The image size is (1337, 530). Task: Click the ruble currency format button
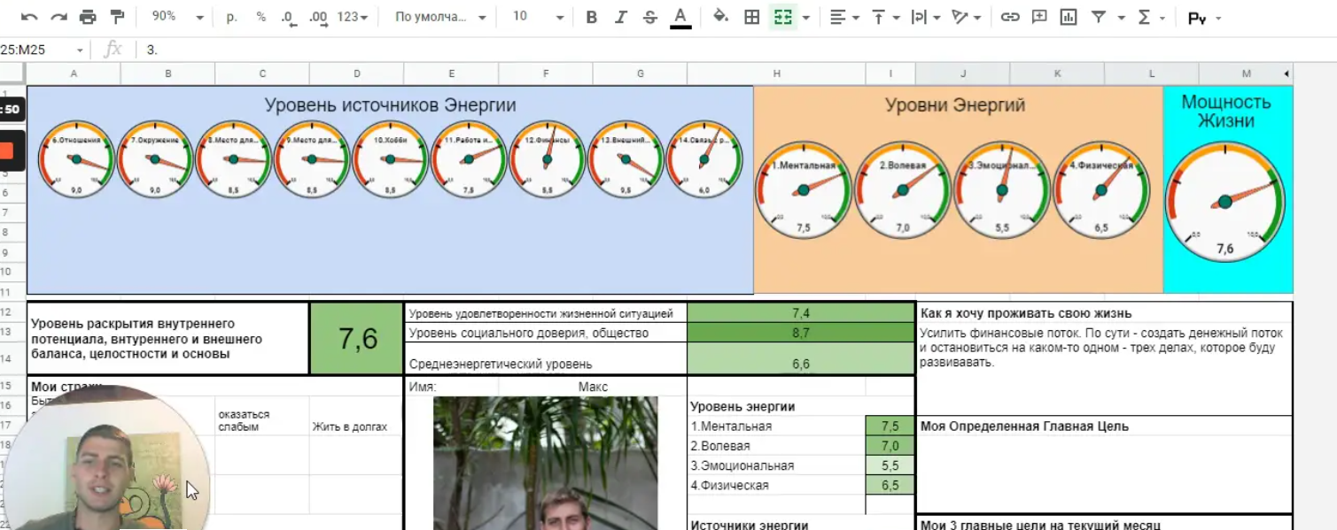tap(231, 17)
